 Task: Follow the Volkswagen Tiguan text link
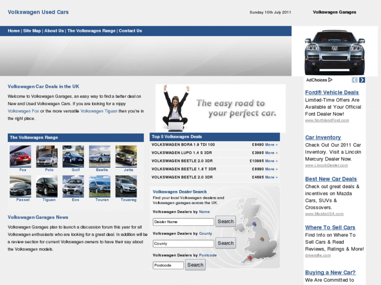99,111
